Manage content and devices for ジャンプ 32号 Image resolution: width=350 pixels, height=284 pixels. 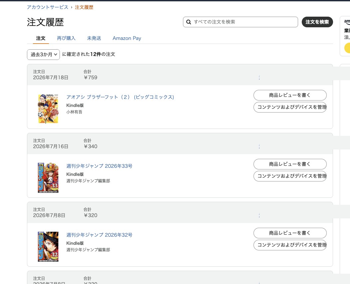290,245
